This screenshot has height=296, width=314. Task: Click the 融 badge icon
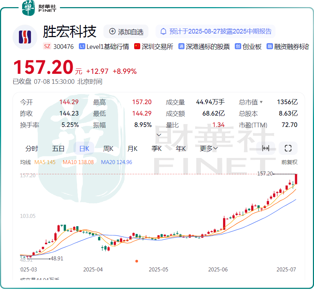click(269, 46)
